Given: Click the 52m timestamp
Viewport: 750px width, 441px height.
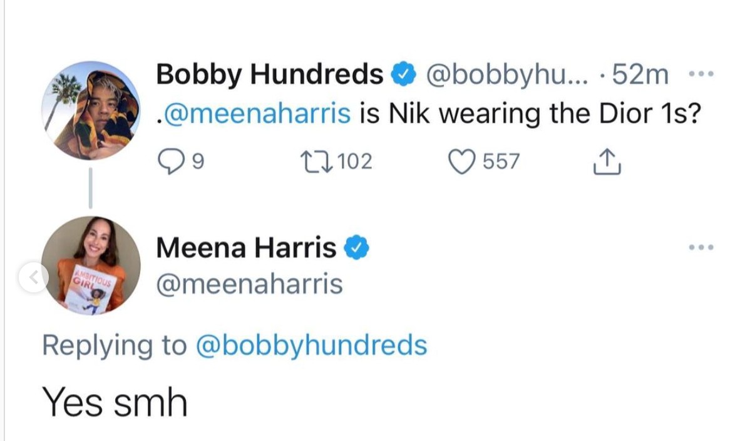Looking at the screenshot, I should 642,75.
